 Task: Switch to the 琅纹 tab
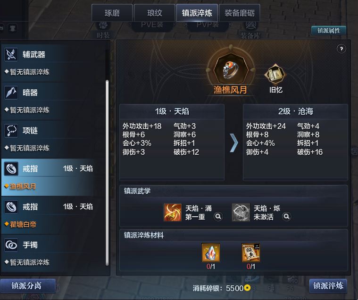155,13
